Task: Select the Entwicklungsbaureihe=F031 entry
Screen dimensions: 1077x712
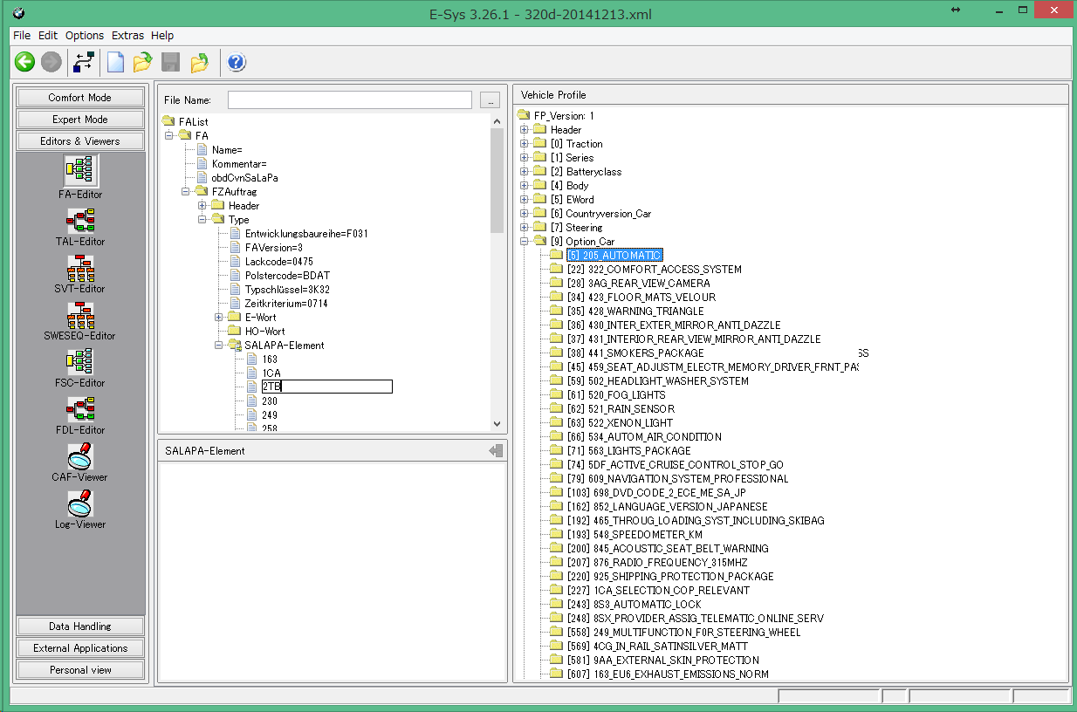Action: coord(305,234)
